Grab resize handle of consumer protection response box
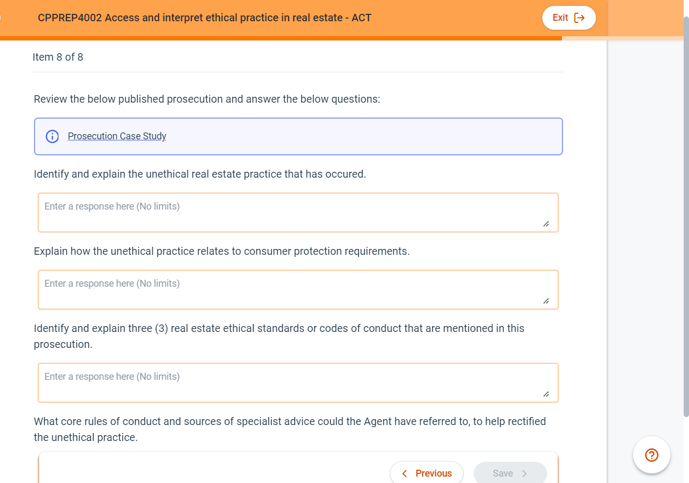689x483 pixels. (x=546, y=301)
